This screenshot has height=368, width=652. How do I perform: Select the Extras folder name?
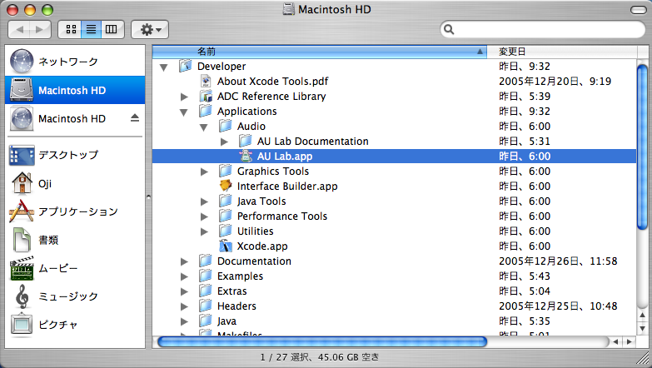(x=232, y=291)
